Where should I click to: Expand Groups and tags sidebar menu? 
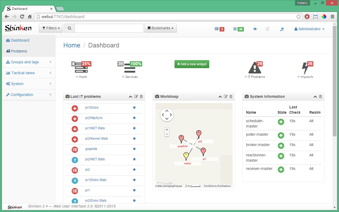click(29, 62)
